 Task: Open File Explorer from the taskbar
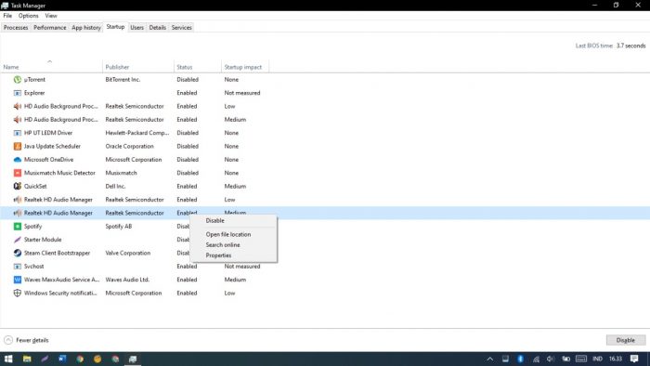coord(27,359)
